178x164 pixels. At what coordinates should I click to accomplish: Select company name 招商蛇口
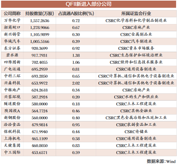tap(12, 27)
